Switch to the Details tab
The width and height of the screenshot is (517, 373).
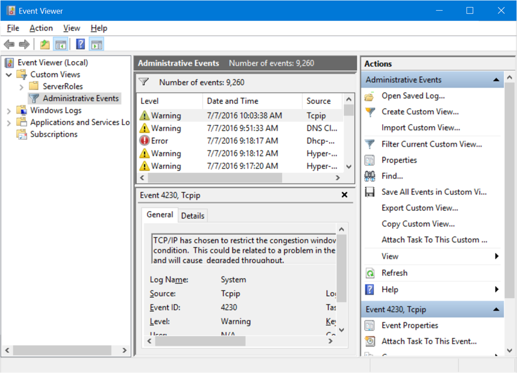click(x=192, y=216)
